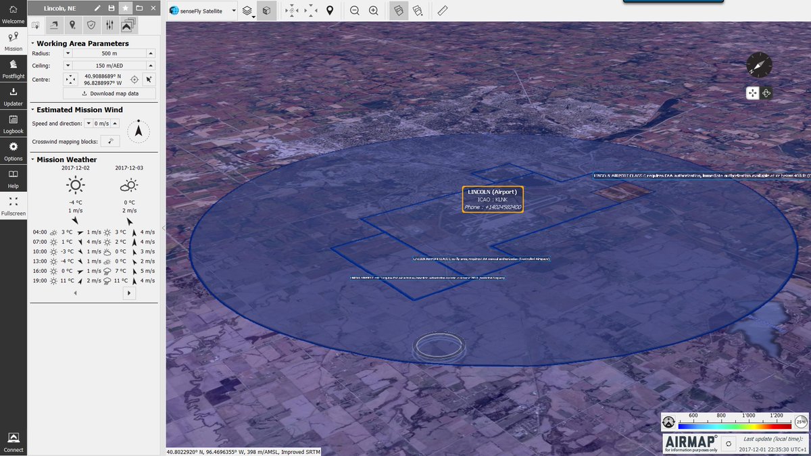
Task: Rename mission with the pencil edit icon
Action: (x=97, y=9)
